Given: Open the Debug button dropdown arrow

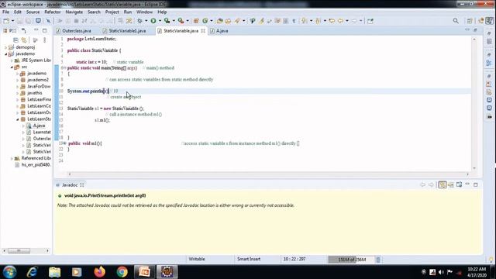Looking at the screenshot, I should pyautogui.click(x=146, y=21).
